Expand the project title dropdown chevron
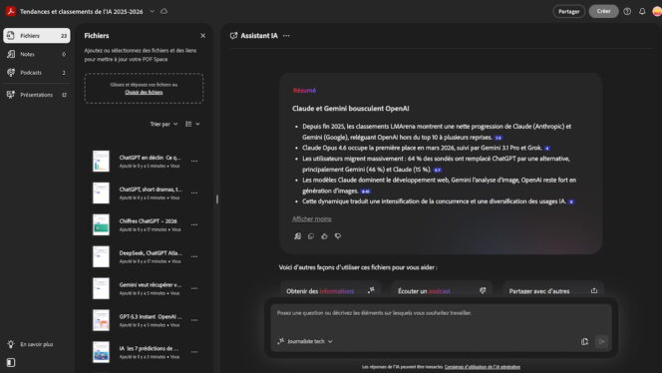This screenshot has height=373, width=662. (x=152, y=11)
